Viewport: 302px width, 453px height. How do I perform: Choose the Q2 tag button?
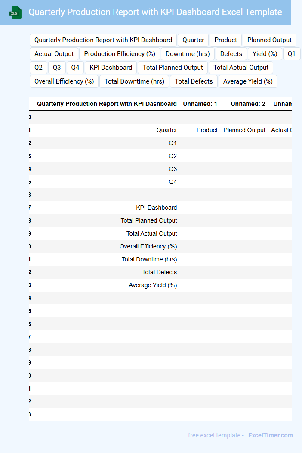coord(39,68)
